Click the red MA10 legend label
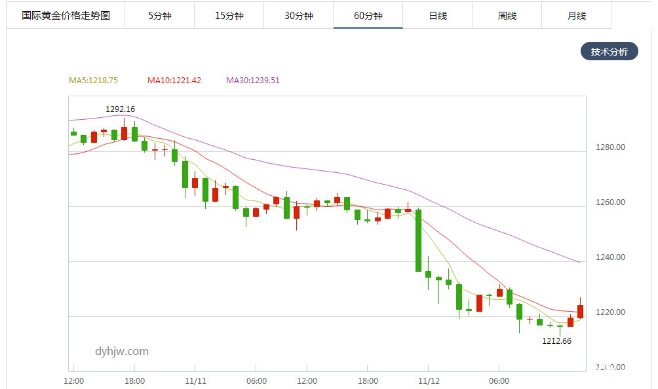This screenshot has width=658, height=389. tap(174, 81)
